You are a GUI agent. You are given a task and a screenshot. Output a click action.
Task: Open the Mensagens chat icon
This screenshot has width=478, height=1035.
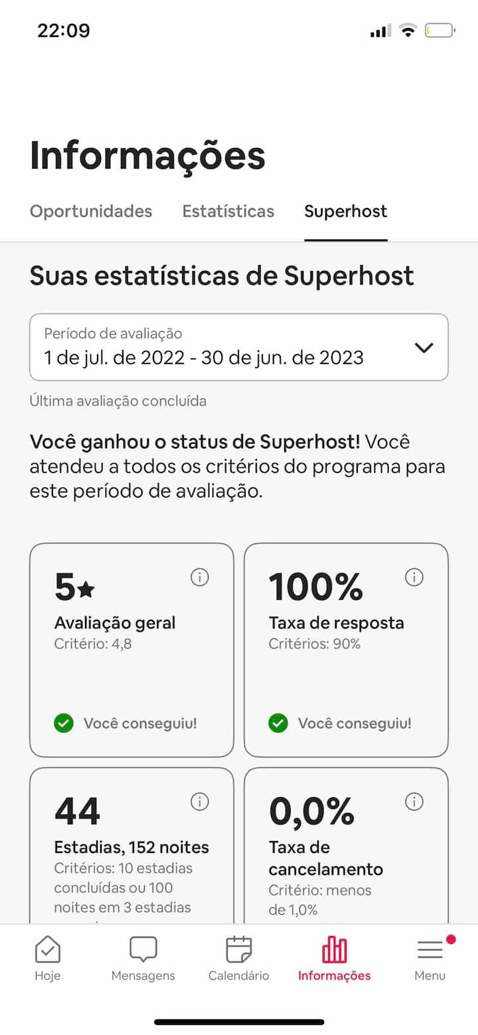point(143,950)
